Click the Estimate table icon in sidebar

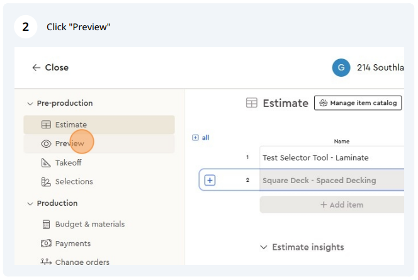46,125
